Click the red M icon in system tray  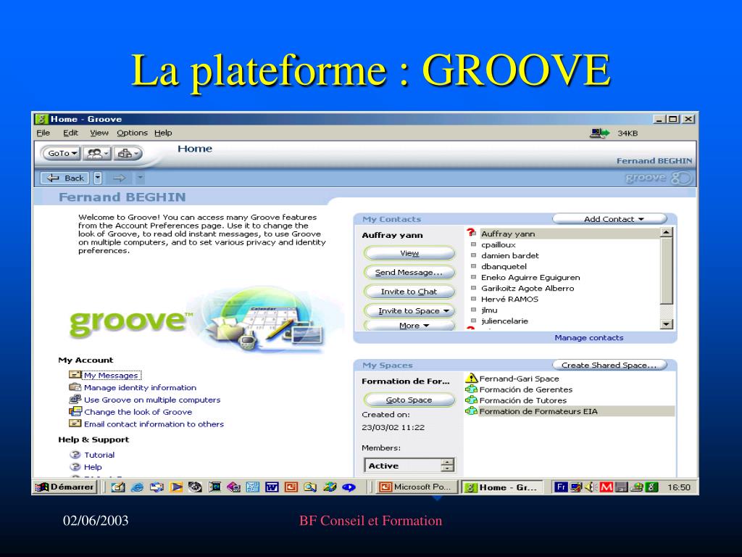tap(606, 487)
